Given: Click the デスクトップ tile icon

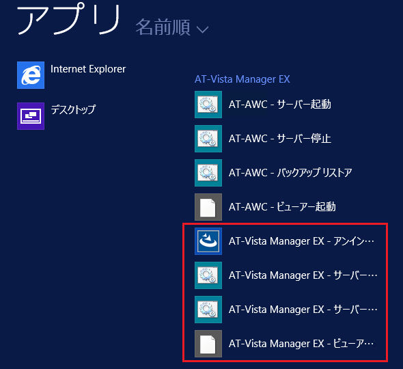Looking at the screenshot, I should click(31, 116).
